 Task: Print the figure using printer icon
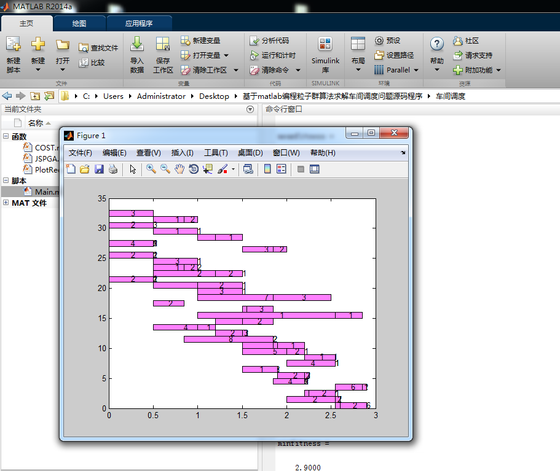(113, 169)
